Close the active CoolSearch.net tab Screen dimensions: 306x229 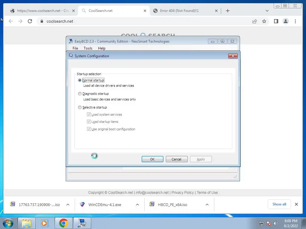click(x=145, y=11)
